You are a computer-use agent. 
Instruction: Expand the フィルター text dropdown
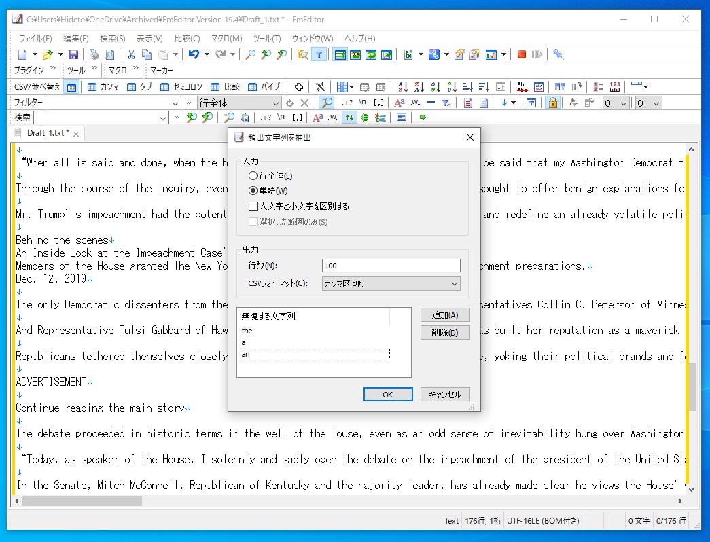pyautogui.click(x=175, y=103)
